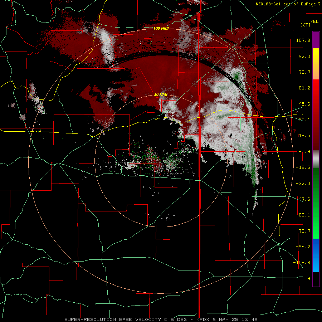Click the purple segment of the color bar

(316, 40)
